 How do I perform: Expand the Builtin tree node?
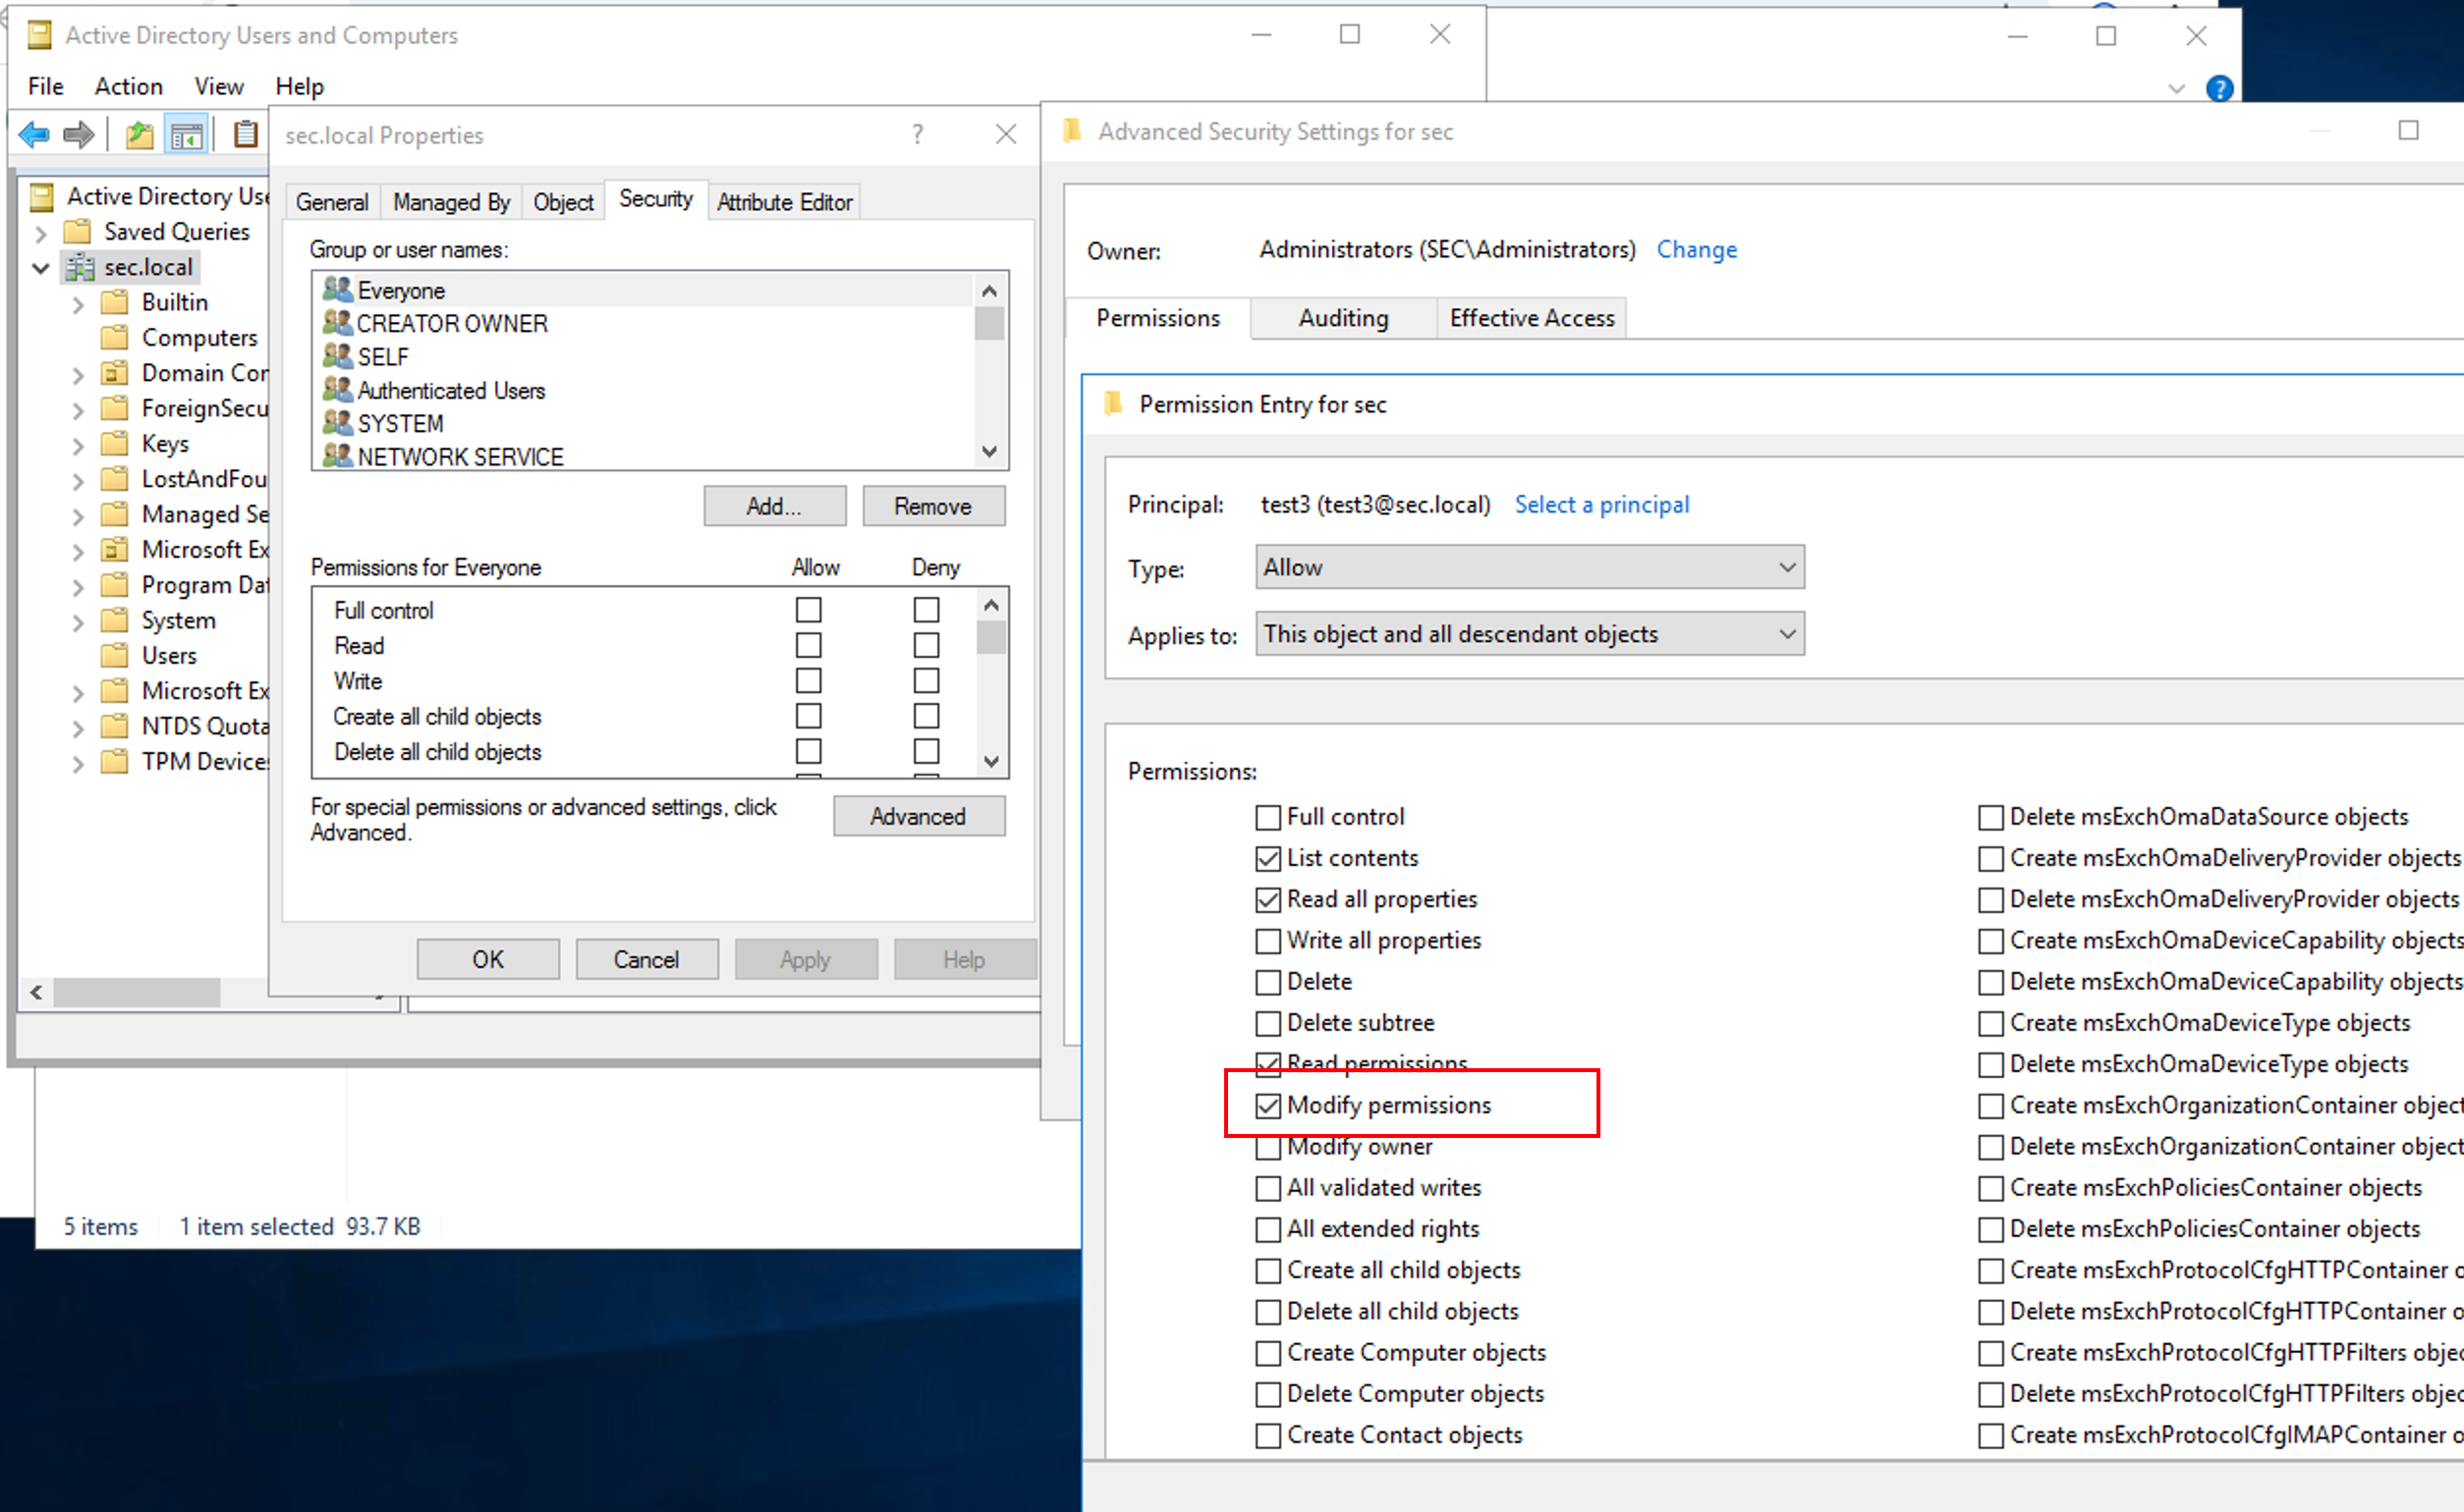tap(78, 303)
